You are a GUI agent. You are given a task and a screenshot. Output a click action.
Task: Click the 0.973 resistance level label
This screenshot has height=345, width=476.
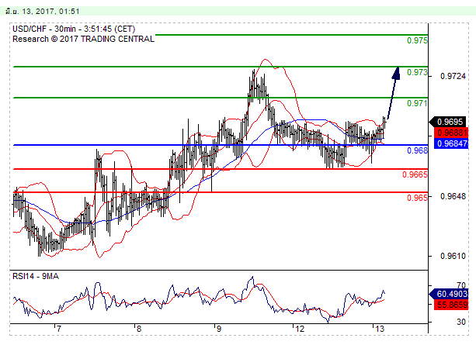[417, 72]
